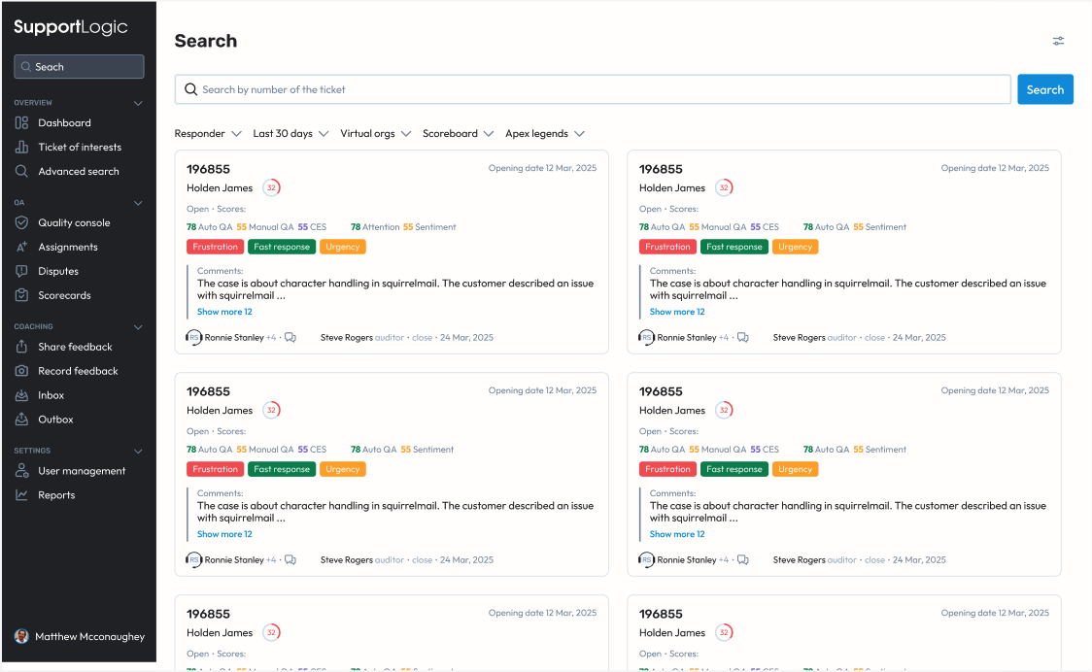Click the Frustration tag in the 78 Attention card
Image resolution: width=1092 pixels, height=672 pixels.
coord(215,247)
